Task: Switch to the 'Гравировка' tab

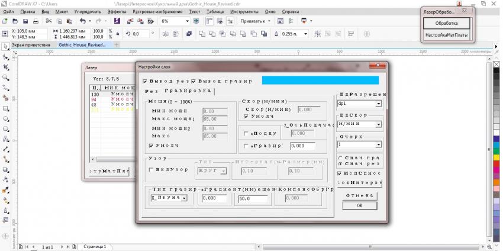Action: [x=188, y=91]
